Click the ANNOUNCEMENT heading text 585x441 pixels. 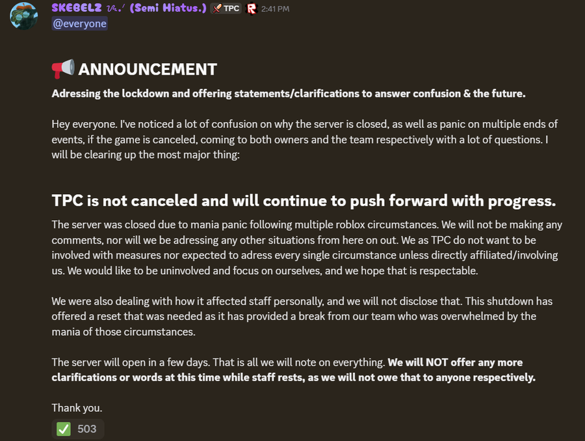point(148,69)
